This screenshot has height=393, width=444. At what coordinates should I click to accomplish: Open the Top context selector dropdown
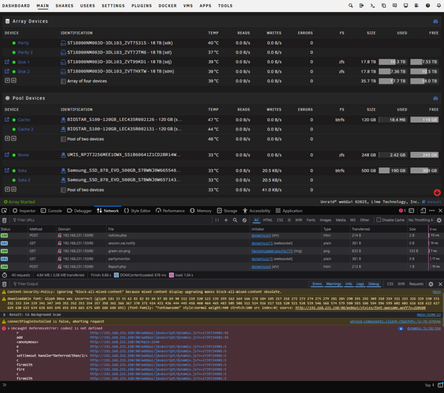tap(429, 385)
